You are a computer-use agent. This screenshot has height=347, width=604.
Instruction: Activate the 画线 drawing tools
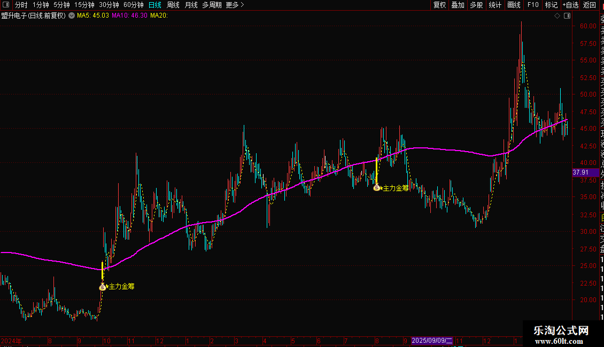coord(514,5)
